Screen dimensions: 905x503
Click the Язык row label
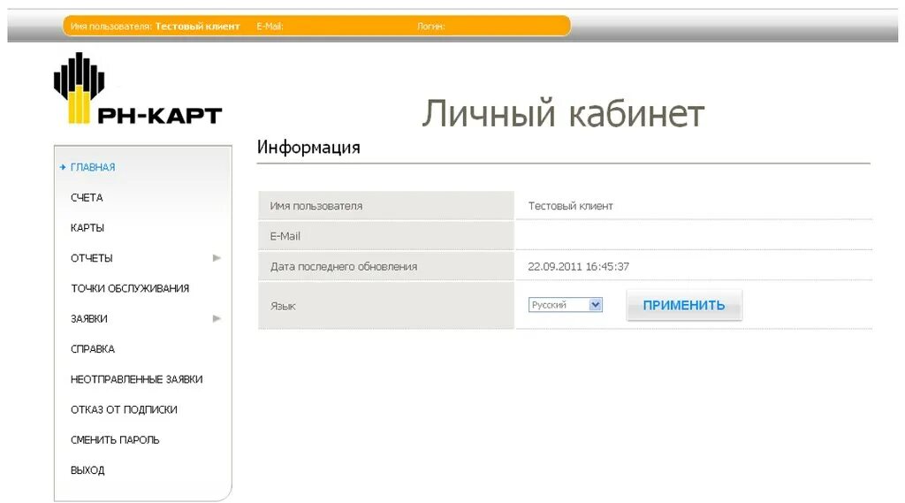pos(283,307)
